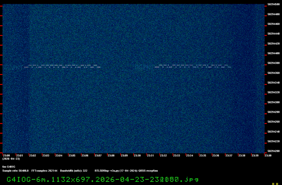The image size is (282, 185).
Task: Click the green G4IOG-6m jpg filename caption
Action: point(103,179)
